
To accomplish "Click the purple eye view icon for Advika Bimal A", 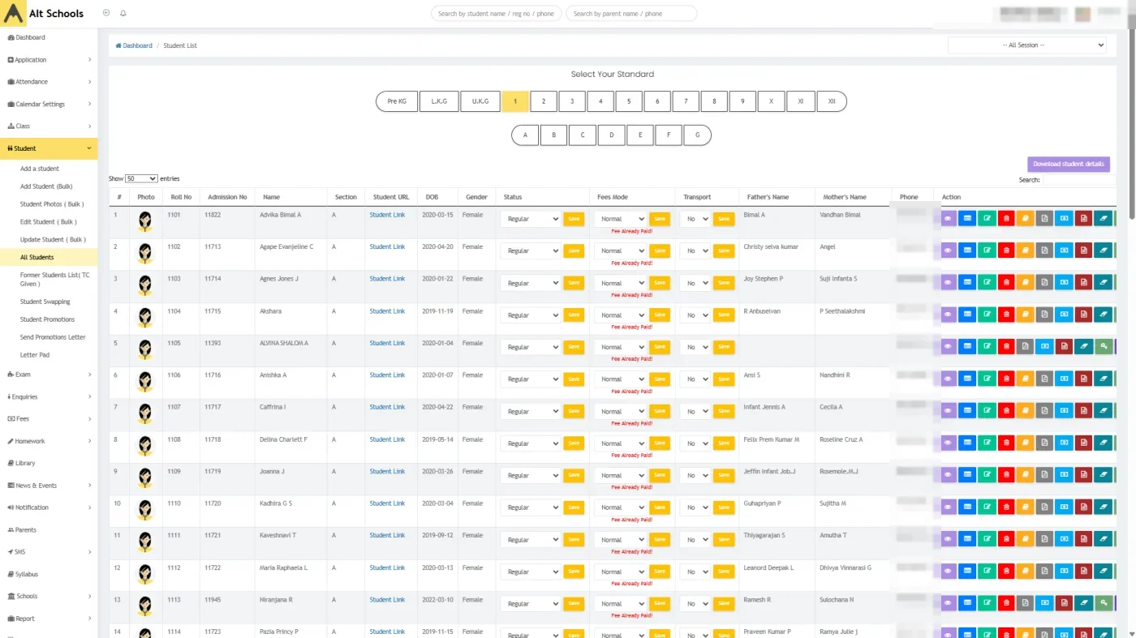I will click(949, 218).
